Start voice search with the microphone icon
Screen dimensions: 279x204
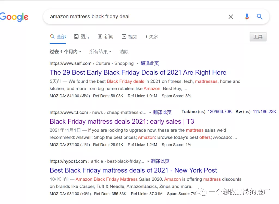click(x=247, y=17)
